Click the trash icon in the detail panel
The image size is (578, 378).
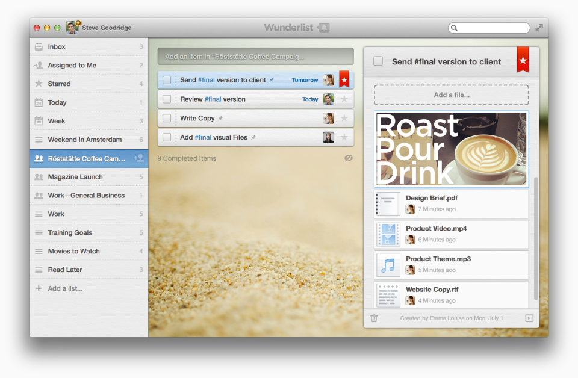[374, 318]
